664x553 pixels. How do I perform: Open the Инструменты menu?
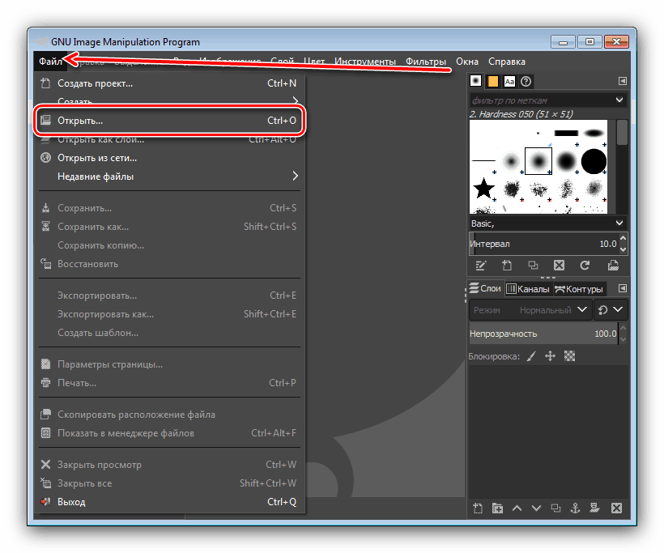point(365,62)
